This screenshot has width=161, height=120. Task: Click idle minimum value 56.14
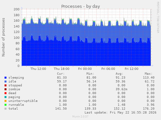tap(91, 82)
